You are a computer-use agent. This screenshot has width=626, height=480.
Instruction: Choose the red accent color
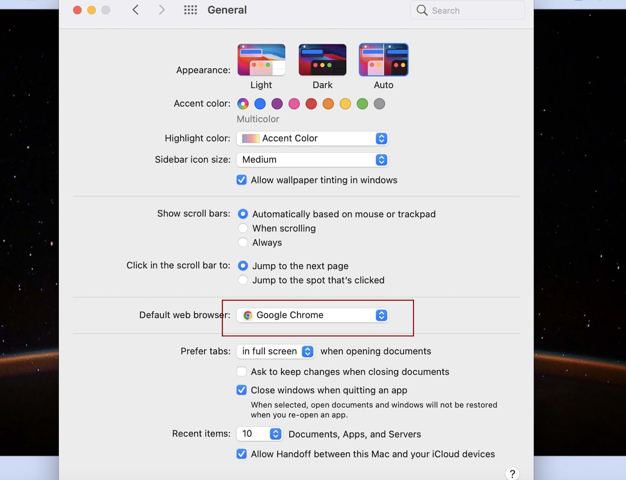[311, 104]
